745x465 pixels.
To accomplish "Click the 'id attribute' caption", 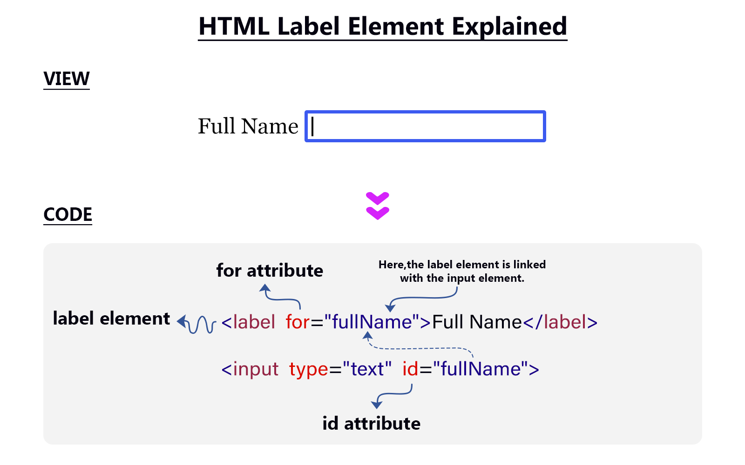I will (x=372, y=423).
